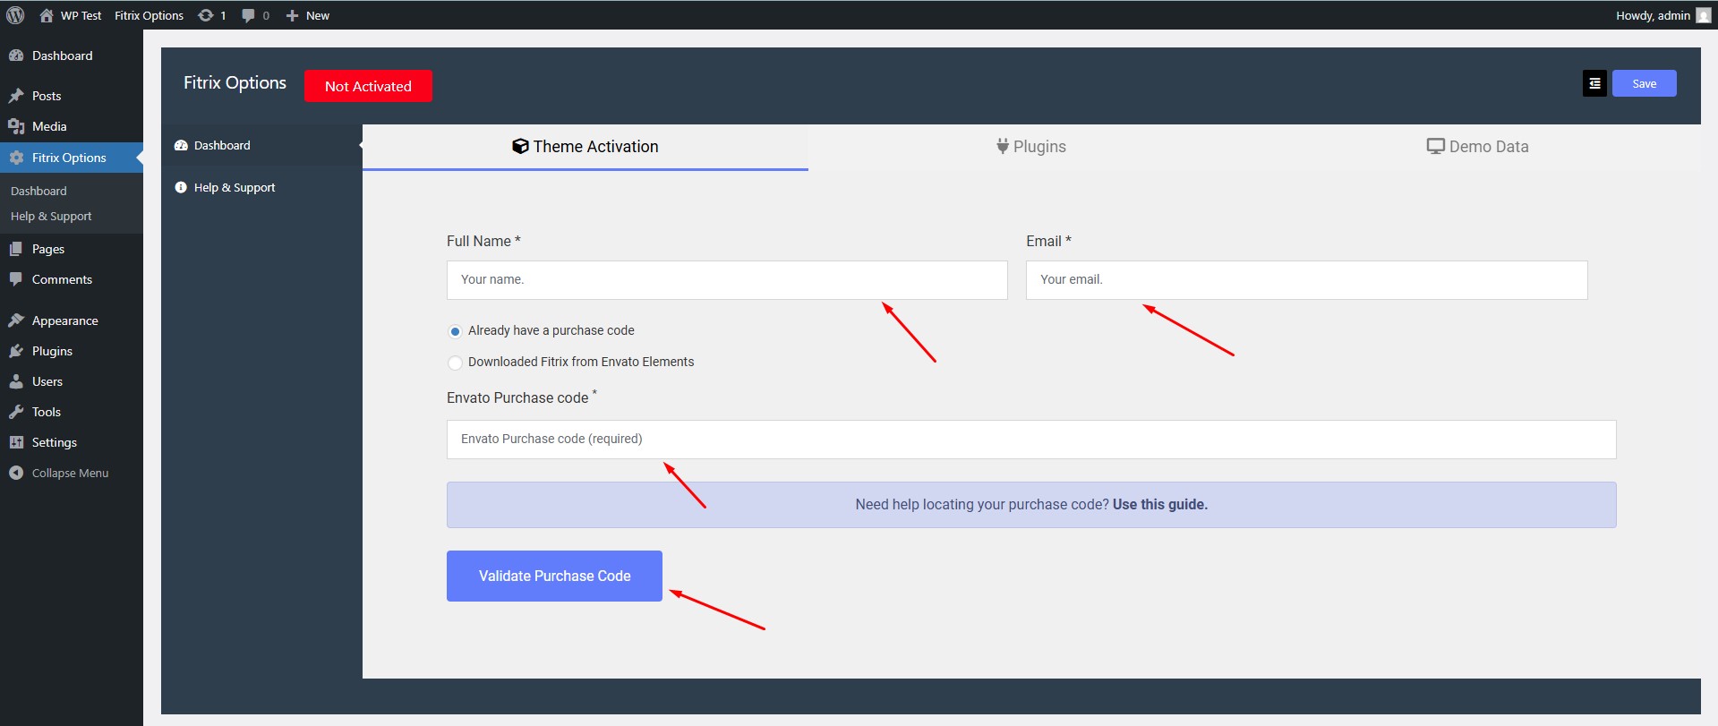1718x726 pixels.
Task: Open the Use this guide link
Action: click(x=1159, y=505)
